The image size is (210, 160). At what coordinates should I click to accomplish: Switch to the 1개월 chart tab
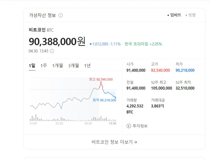(x=58, y=66)
